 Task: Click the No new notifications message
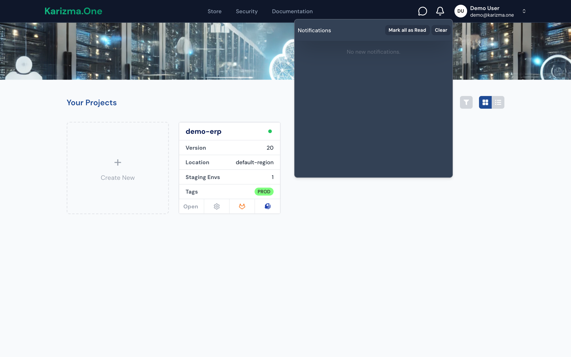point(373,52)
